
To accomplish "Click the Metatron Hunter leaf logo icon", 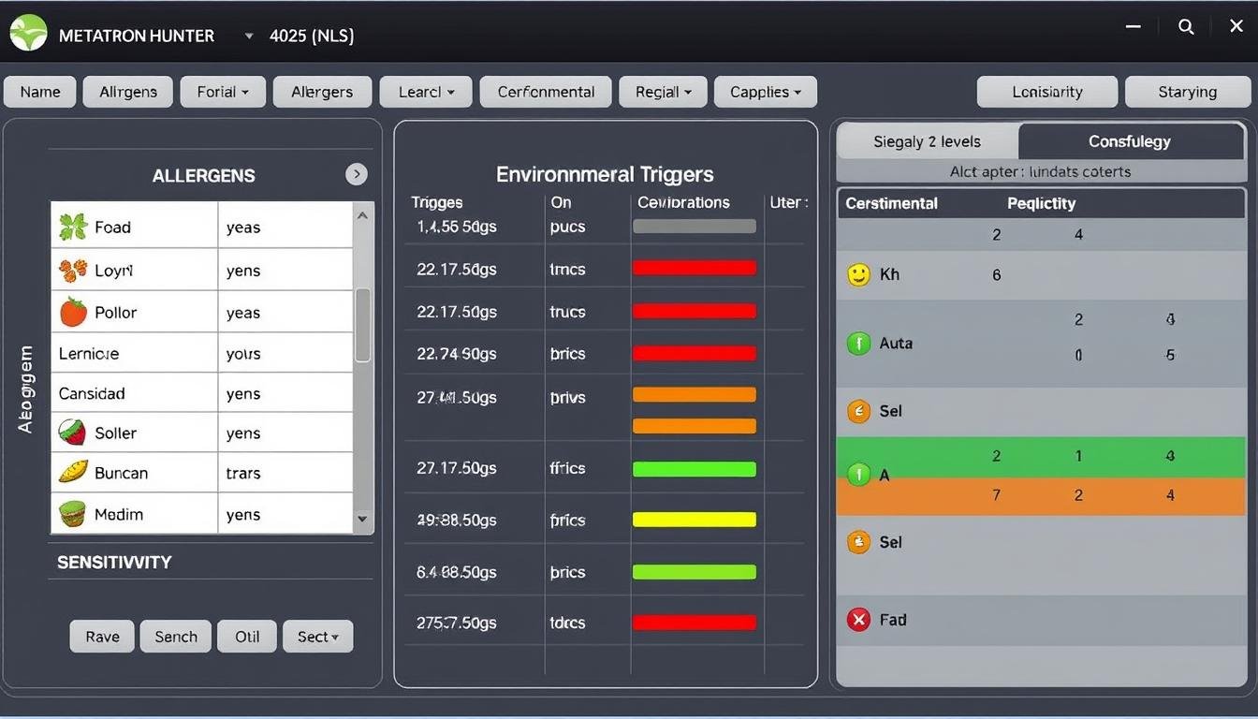I will pos(28,33).
